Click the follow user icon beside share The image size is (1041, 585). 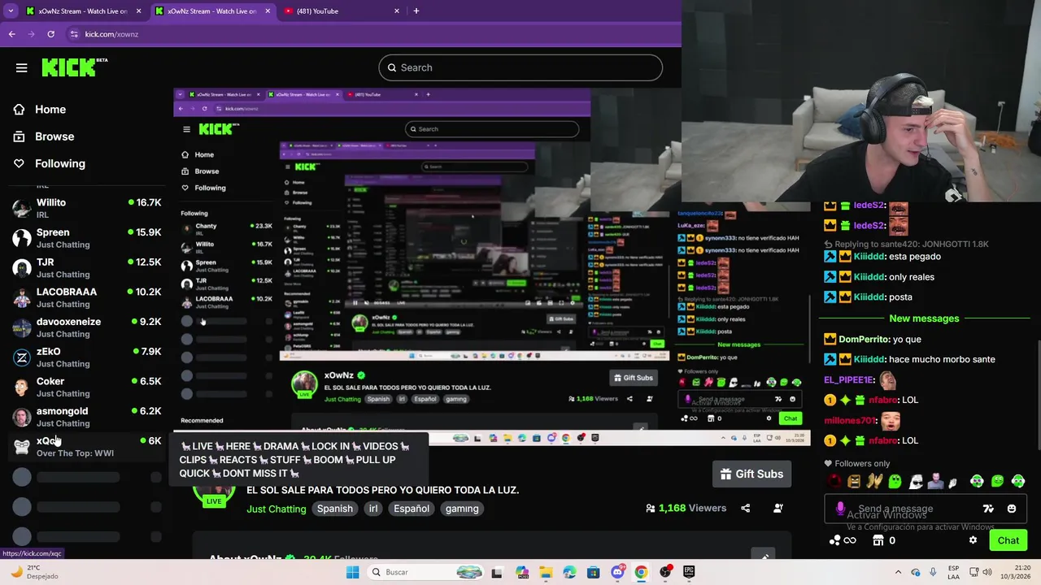[777, 509]
